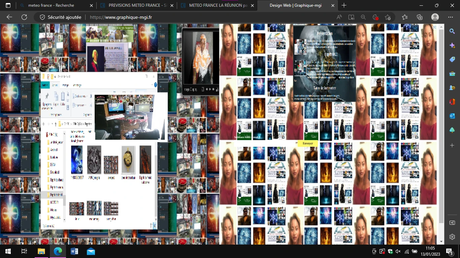Refresh the current page
The image size is (460, 258).
point(24,17)
